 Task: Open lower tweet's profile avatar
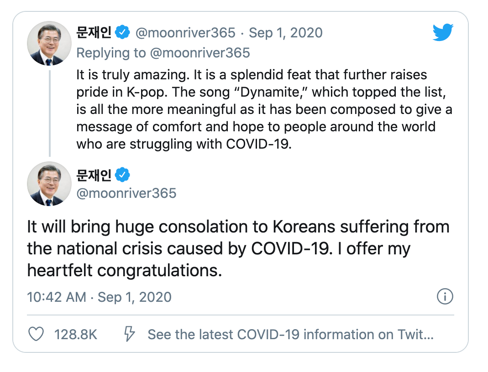(x=48, y=184)
